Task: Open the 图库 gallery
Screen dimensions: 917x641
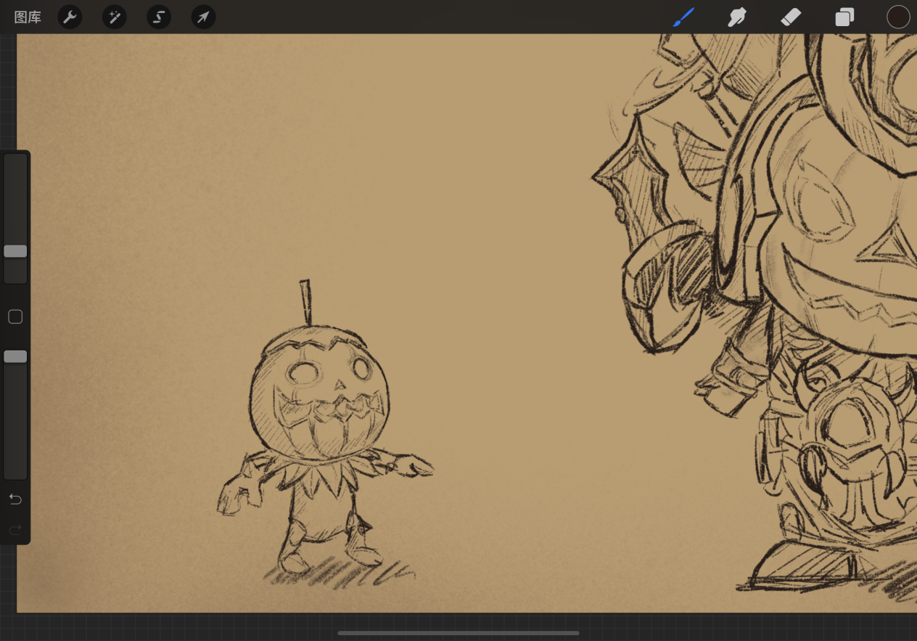Action: tap(28, 17)
